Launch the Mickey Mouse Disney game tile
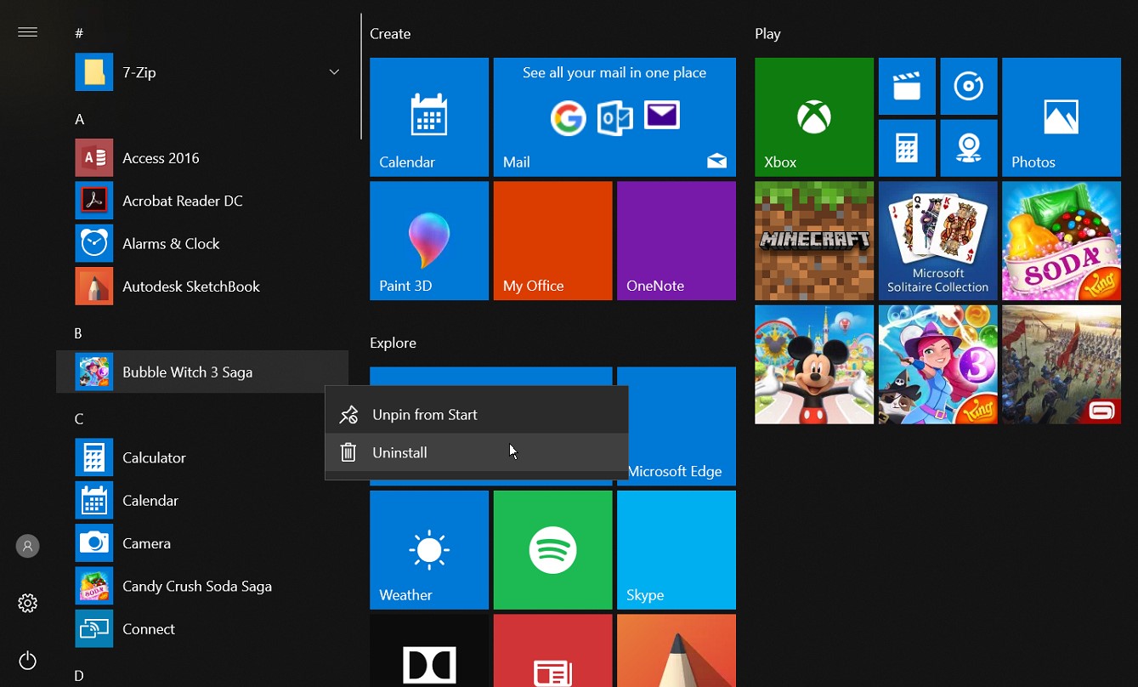This screenshot has width=1138, height=687. (x=814, y=365)
